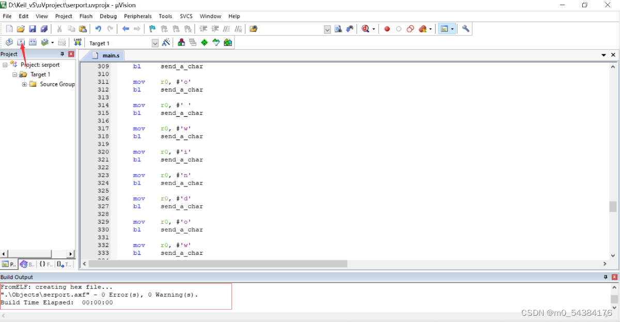The image size is (620, 322).
Task: Collapse the Project: serport tree node
Action: tap(4, 64)
